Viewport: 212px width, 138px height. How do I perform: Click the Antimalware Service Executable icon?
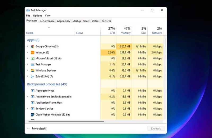pyautogui.click(x=32, y=97)
